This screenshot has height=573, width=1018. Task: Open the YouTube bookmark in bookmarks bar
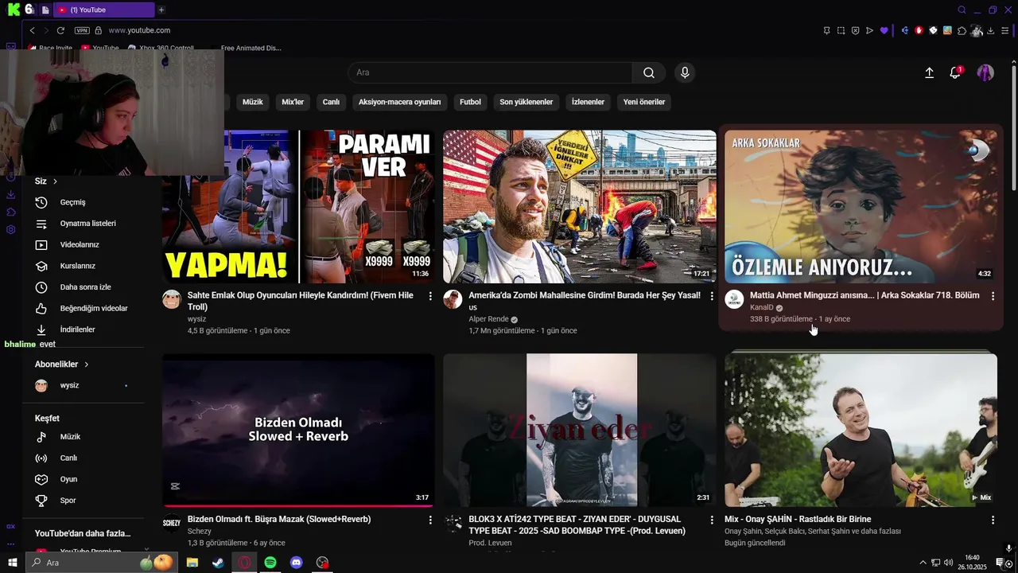coord(100,48)
